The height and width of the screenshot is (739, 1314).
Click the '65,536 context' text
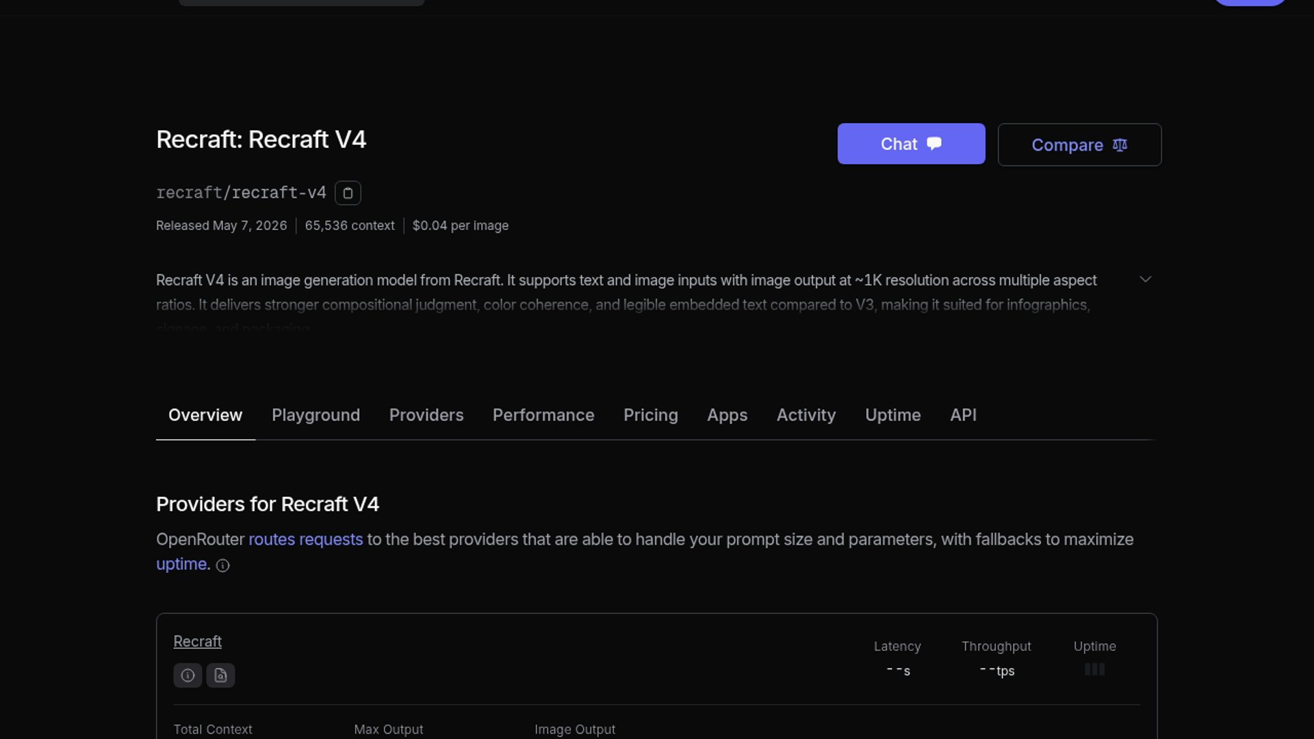(350, 226)
